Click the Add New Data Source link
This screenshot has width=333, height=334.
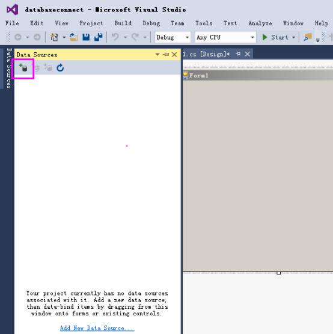pos(97,328)
